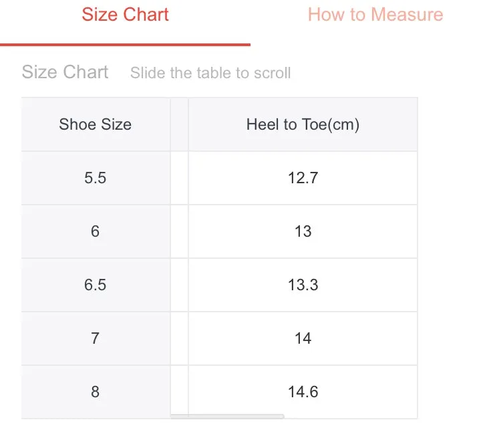This screenshot has width=501, height=428.
Task: Click the gray Size Chart heading
Action: [x=65, y=72]
